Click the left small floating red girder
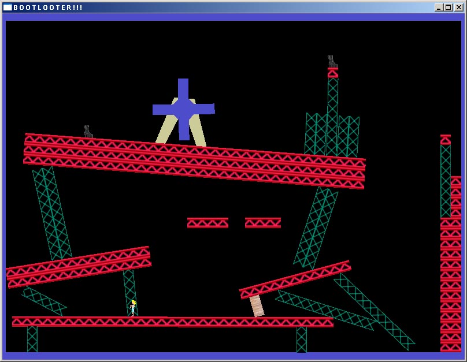 207,223
